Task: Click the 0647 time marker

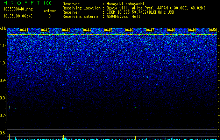Action: tap(150, 30)
